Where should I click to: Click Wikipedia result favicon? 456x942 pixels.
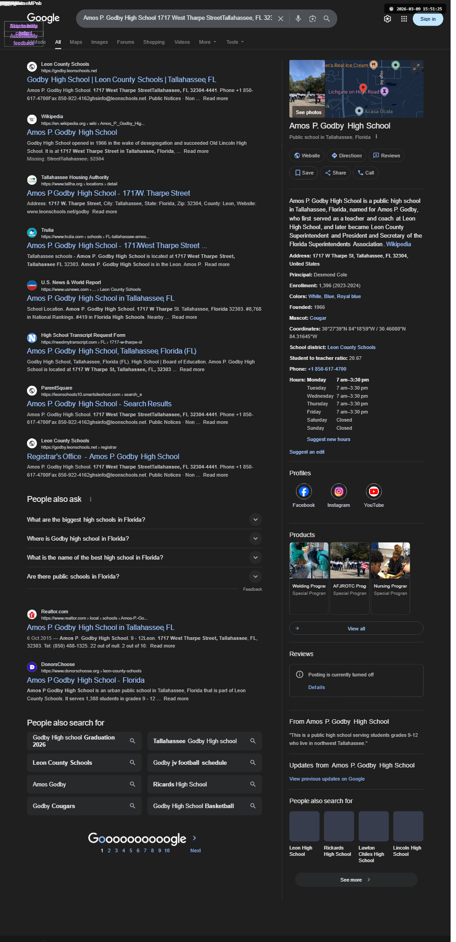point(32,119)
